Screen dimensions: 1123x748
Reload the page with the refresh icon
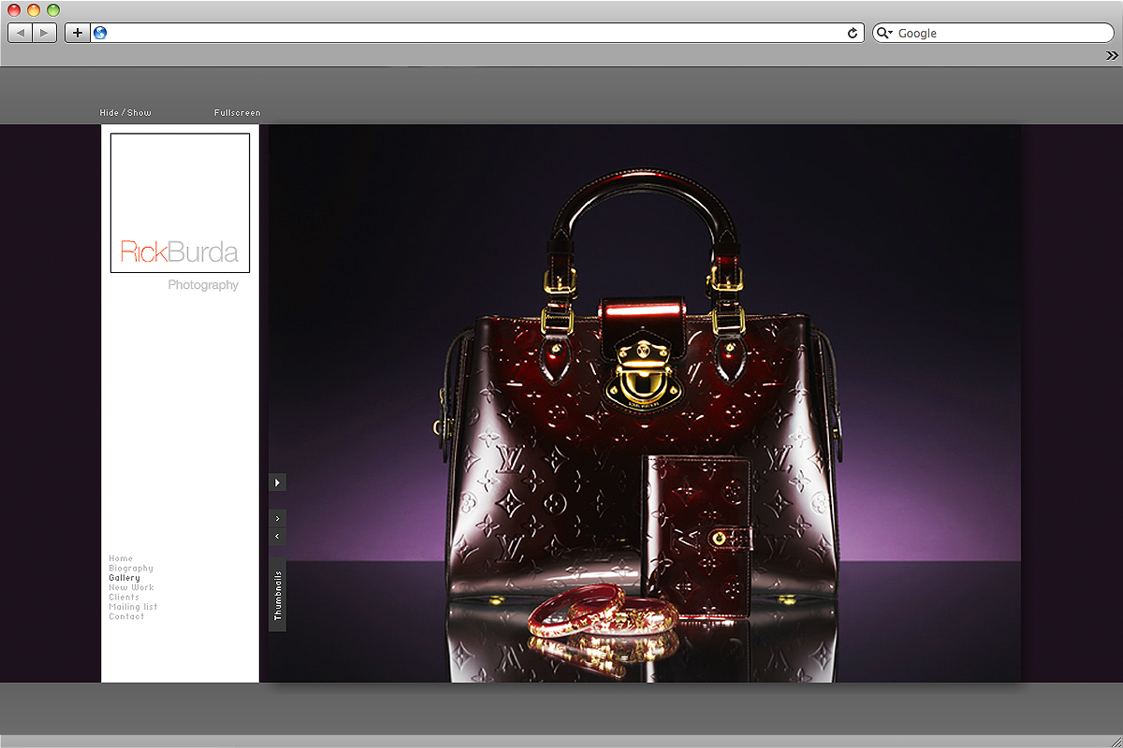coord(853,33)
